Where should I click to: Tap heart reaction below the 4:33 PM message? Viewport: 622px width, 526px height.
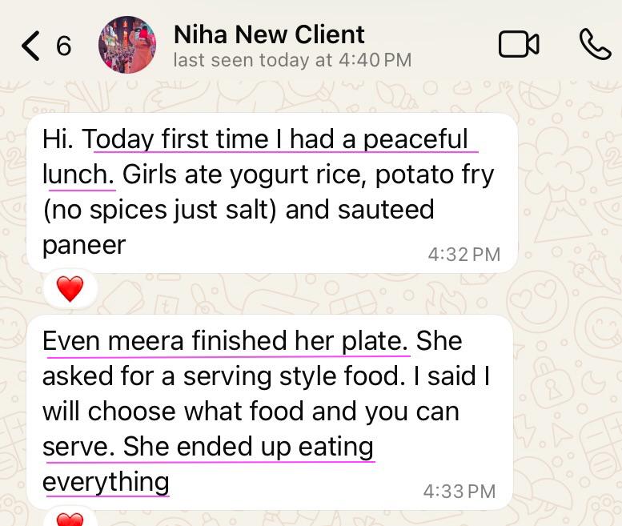(70, 519)
